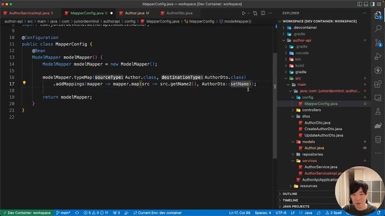Toggle the bottom panel layout icon
This screenshot has width=385, height=216.
[366, 4]
